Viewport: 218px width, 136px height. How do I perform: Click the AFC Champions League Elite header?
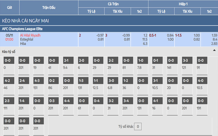(22, 29)
